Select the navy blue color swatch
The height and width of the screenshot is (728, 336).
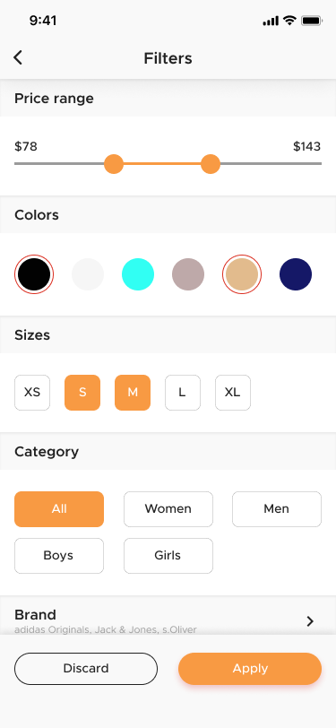(296, 274)
